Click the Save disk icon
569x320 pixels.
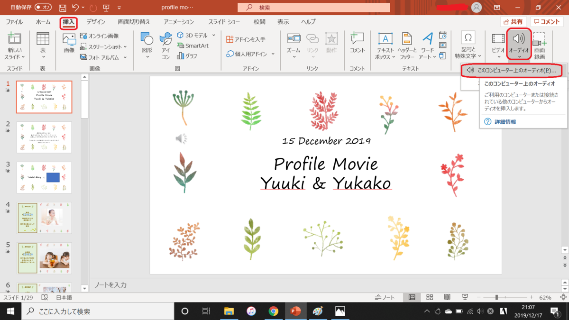(63, 8)
